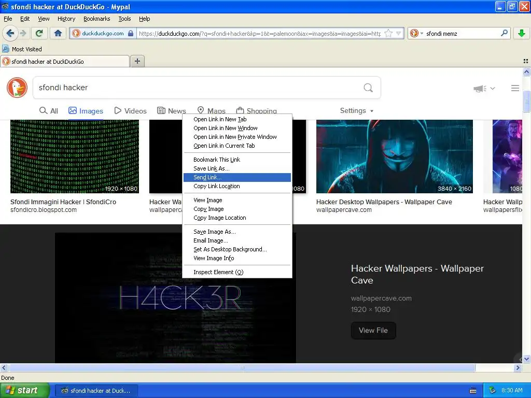Select Save Image As...
The width and height of the screenshot is (531, 398).
tap(237, 232)
